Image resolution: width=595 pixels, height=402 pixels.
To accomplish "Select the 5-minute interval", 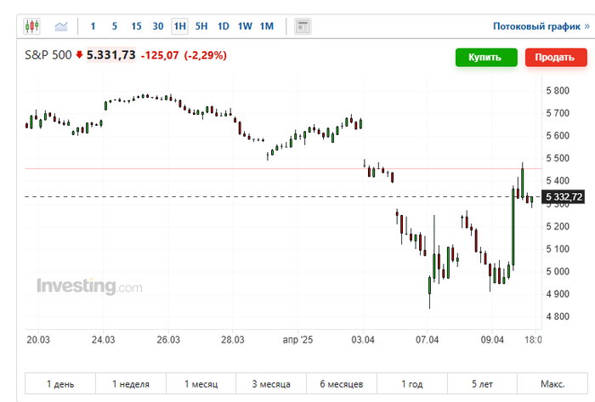I will click(x=114, y=26).
